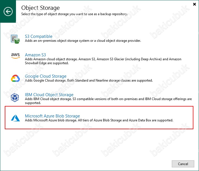Select the S3 Compatible bucket icon
Screen dimensions: 199x171
(15, 39)
